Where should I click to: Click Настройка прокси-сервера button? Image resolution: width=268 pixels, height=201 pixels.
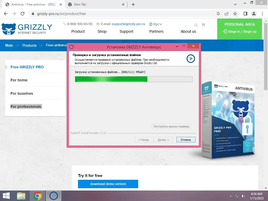[171, 126]
